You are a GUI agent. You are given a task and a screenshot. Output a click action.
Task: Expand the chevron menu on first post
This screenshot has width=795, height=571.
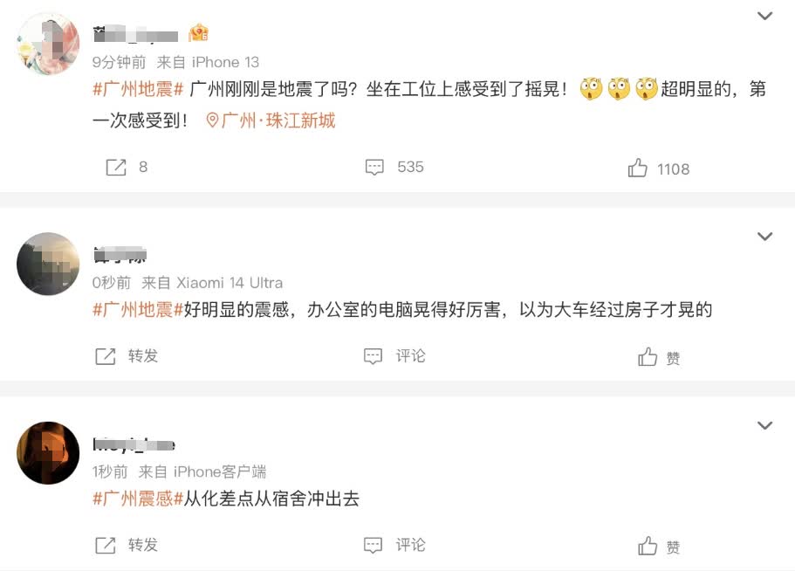[x=764, y=16]
